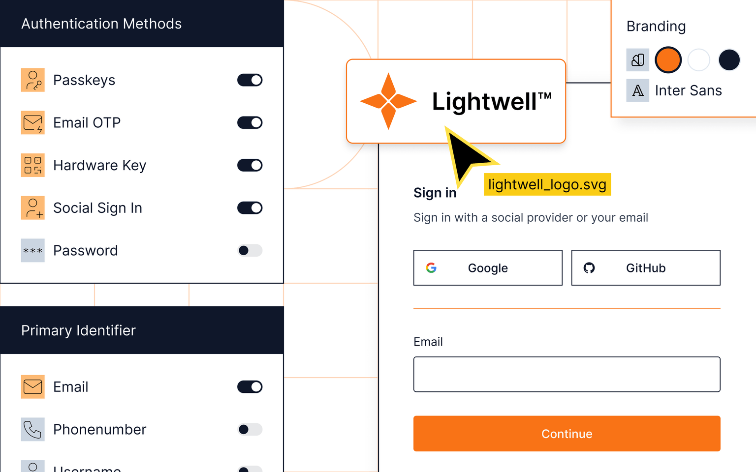
Task: Click the GitHub provider icon
Action: [x=589, y=268]
